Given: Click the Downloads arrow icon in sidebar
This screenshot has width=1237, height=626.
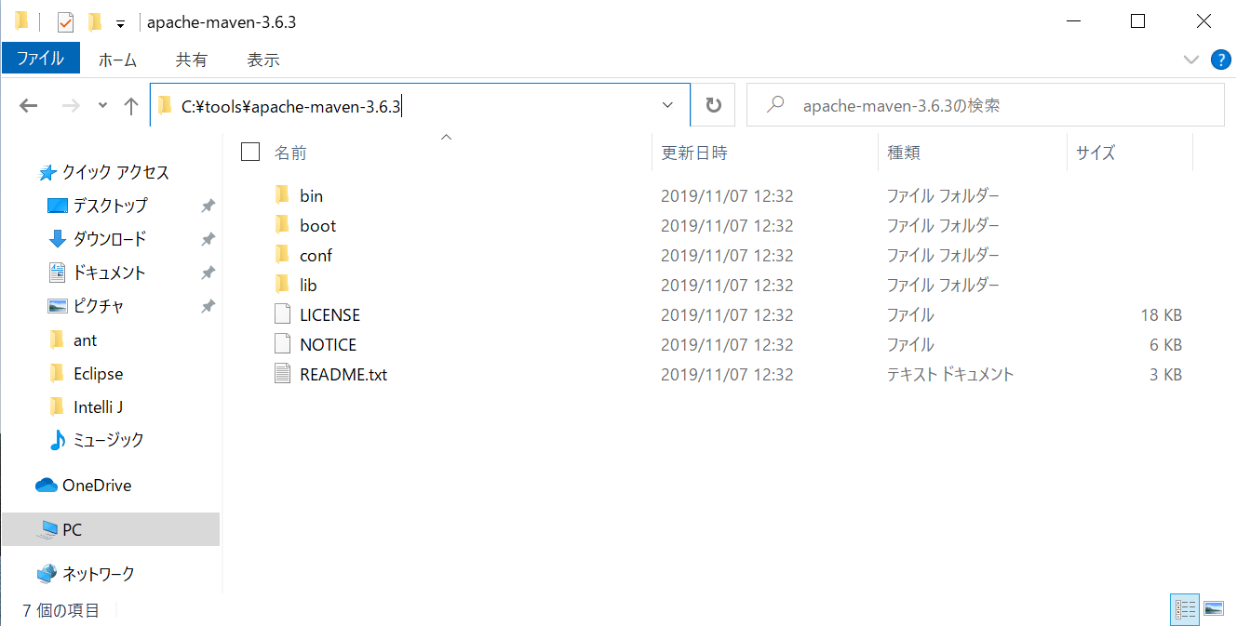Looking at the screenshot, I should pos(58,239).
